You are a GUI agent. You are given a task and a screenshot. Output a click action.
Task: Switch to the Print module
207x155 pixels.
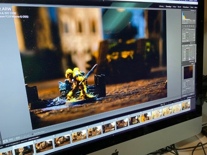(x=192, y=7)
